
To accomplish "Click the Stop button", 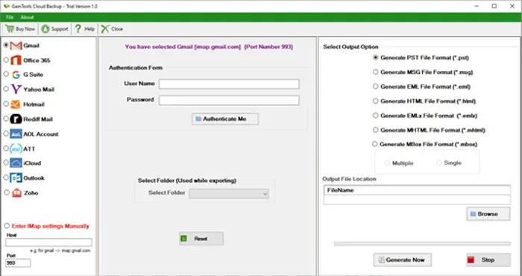I will coord(488,260).
